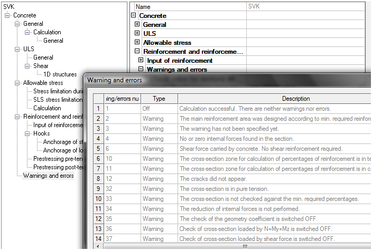Select Prestressing post-tensioned tree item

tap(58, 167)
